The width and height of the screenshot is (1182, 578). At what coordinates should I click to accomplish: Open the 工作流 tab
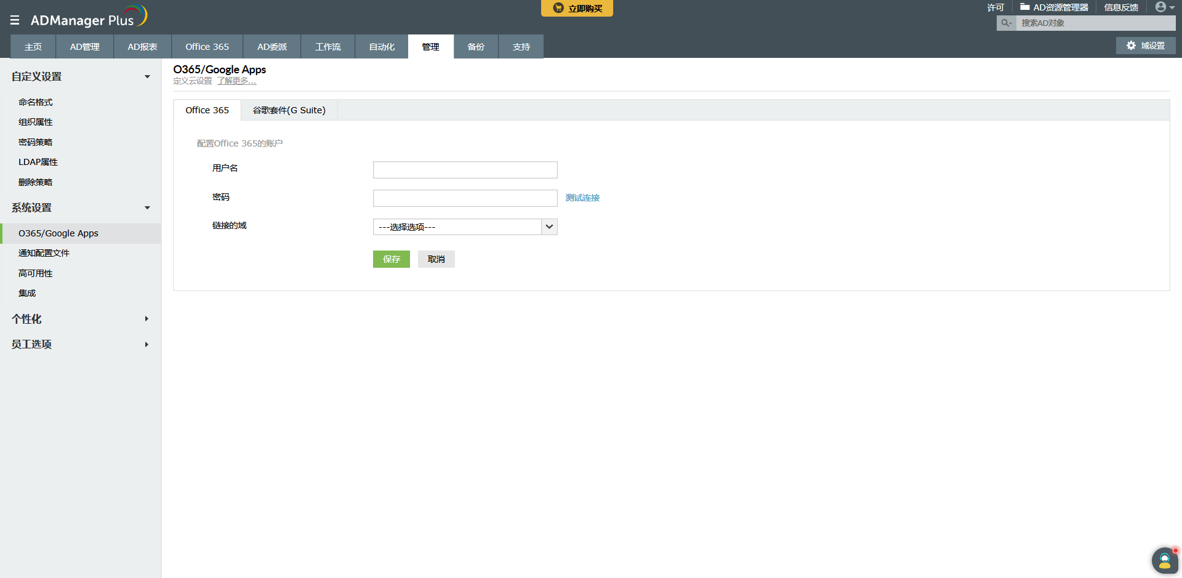point(328,47)
